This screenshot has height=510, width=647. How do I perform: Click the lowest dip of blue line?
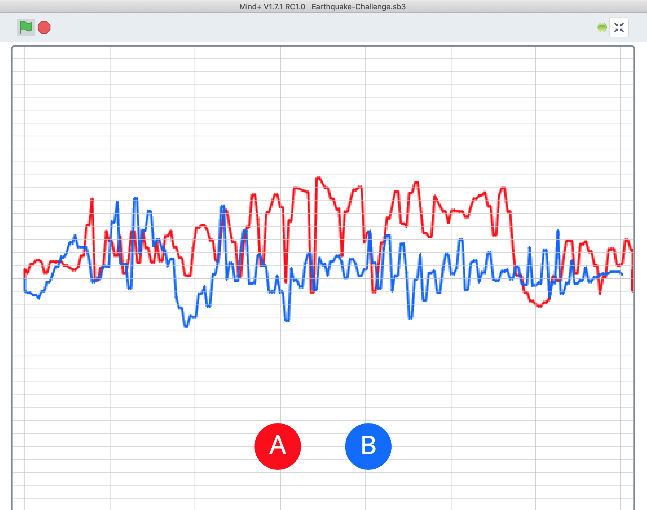click(186, 326)
